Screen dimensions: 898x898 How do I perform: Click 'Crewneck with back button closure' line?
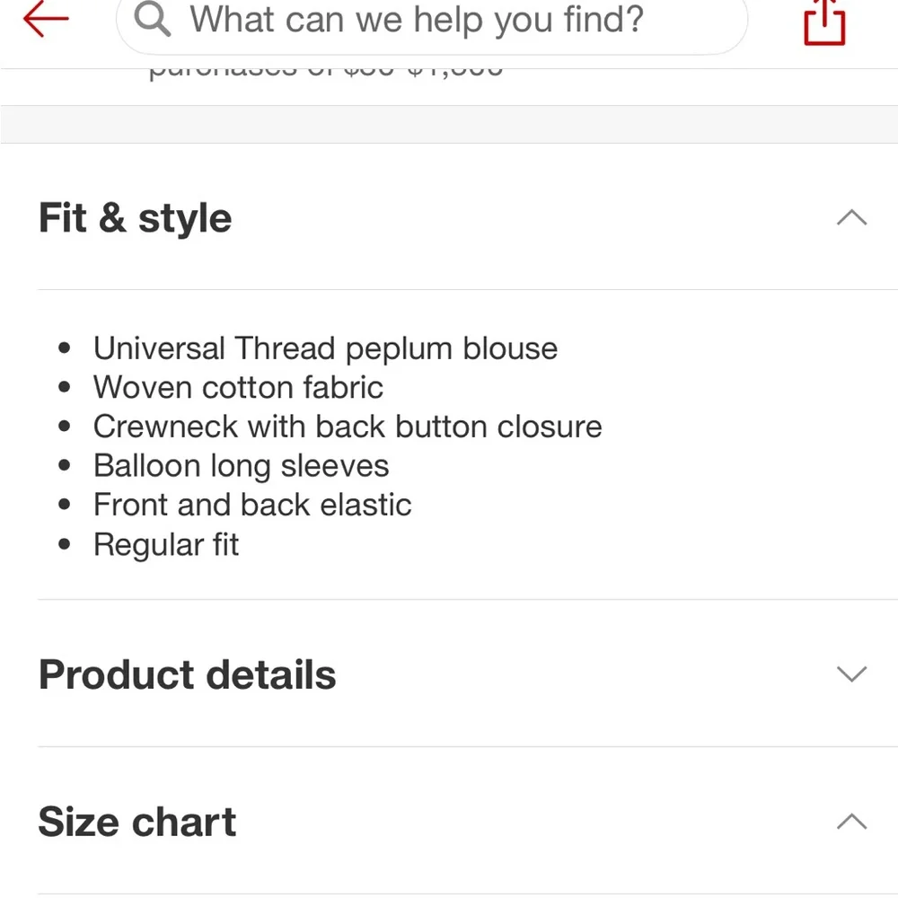[348, 427]
